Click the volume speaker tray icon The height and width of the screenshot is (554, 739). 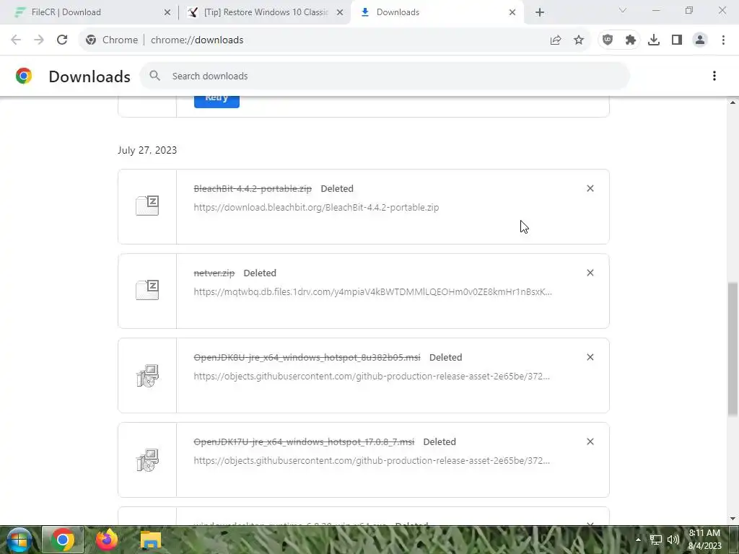pyautogui.click(x=673, y=540)
